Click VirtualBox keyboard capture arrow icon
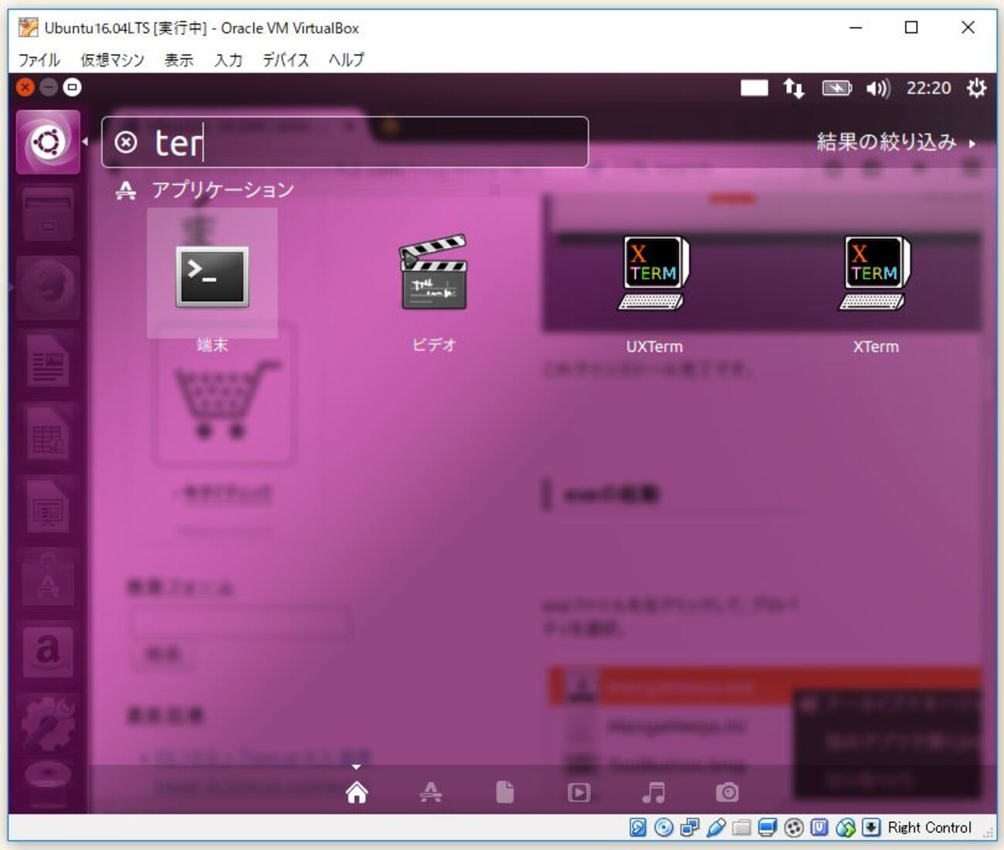The width and height of the screenshot is (1004, 850). pyautogui.click(x=871, y=828)
